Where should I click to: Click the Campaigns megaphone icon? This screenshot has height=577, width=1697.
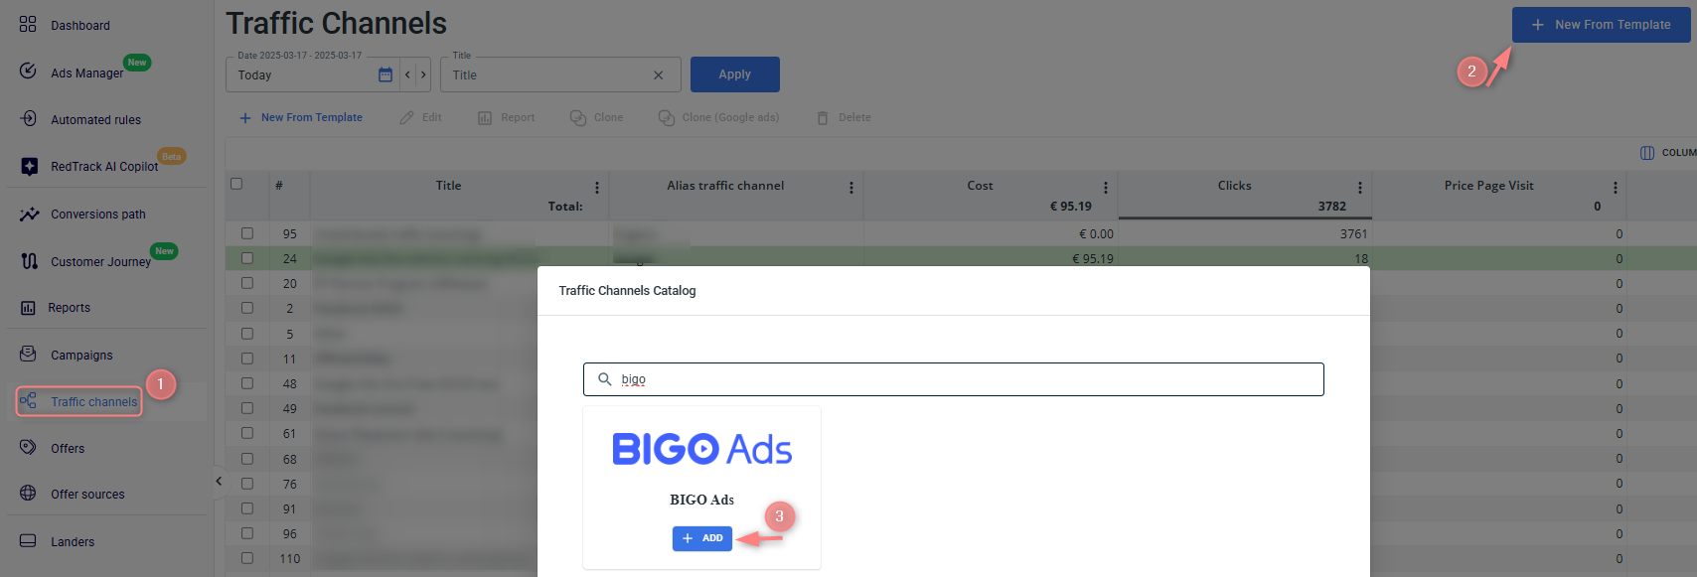point(29,355)
